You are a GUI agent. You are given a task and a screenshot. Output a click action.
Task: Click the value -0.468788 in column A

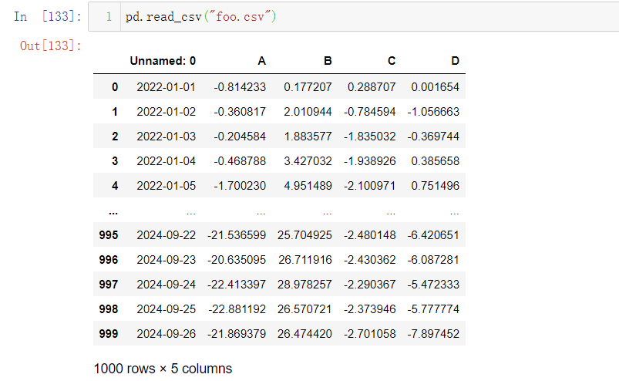coord(240,161)
